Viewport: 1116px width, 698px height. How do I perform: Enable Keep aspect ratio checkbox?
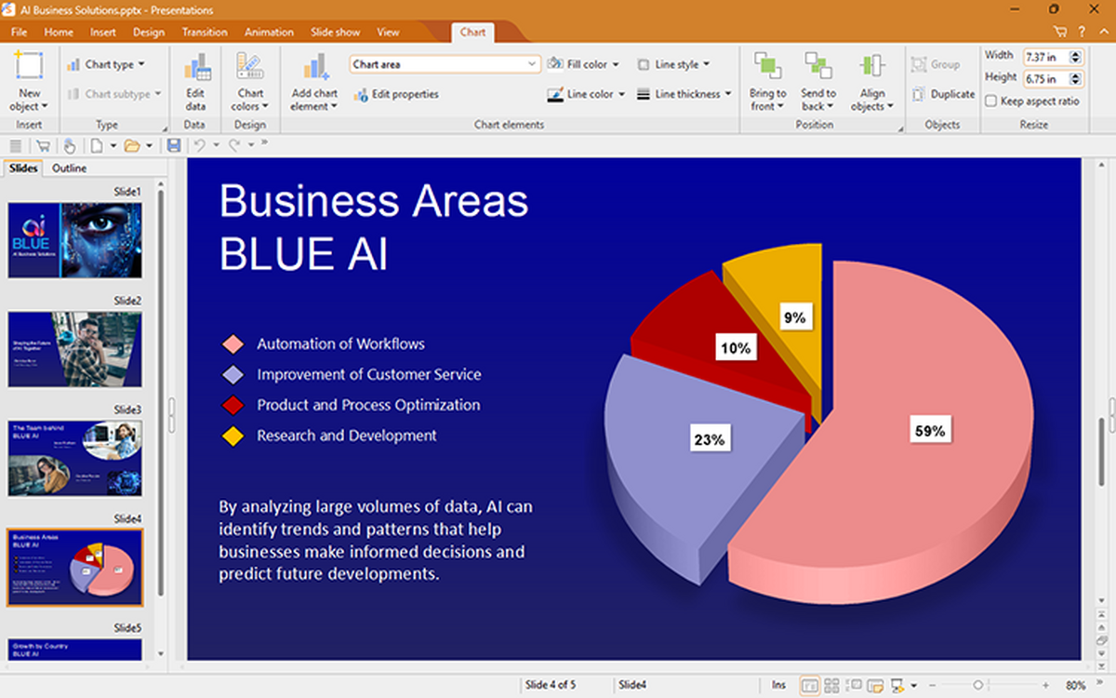coord(991,101)
